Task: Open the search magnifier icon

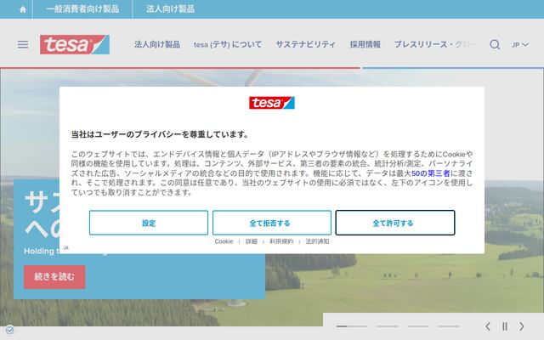Action: pos(495,44)
